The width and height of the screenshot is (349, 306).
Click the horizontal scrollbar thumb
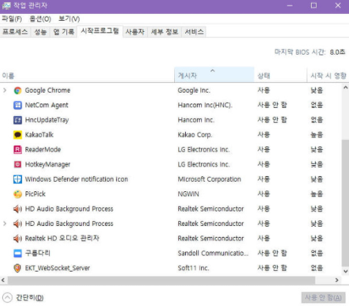161,280
